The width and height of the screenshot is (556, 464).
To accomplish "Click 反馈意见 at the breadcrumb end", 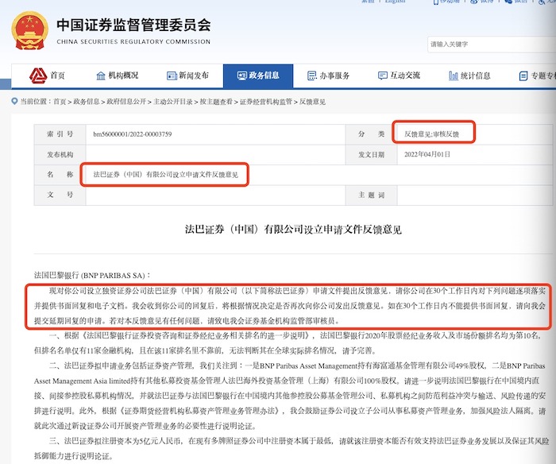I will (312, 102).
